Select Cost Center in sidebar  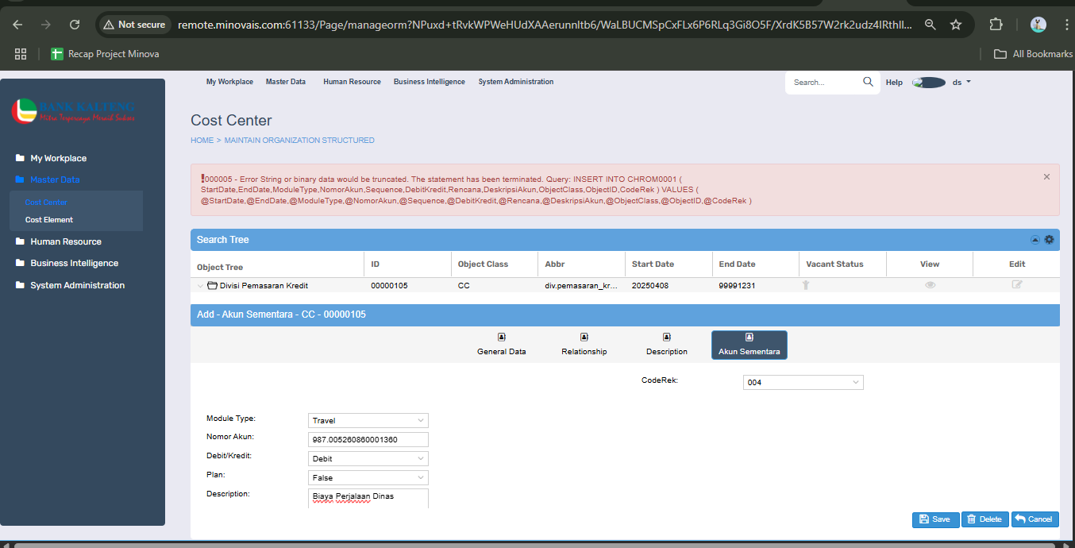tap(46, 203)
